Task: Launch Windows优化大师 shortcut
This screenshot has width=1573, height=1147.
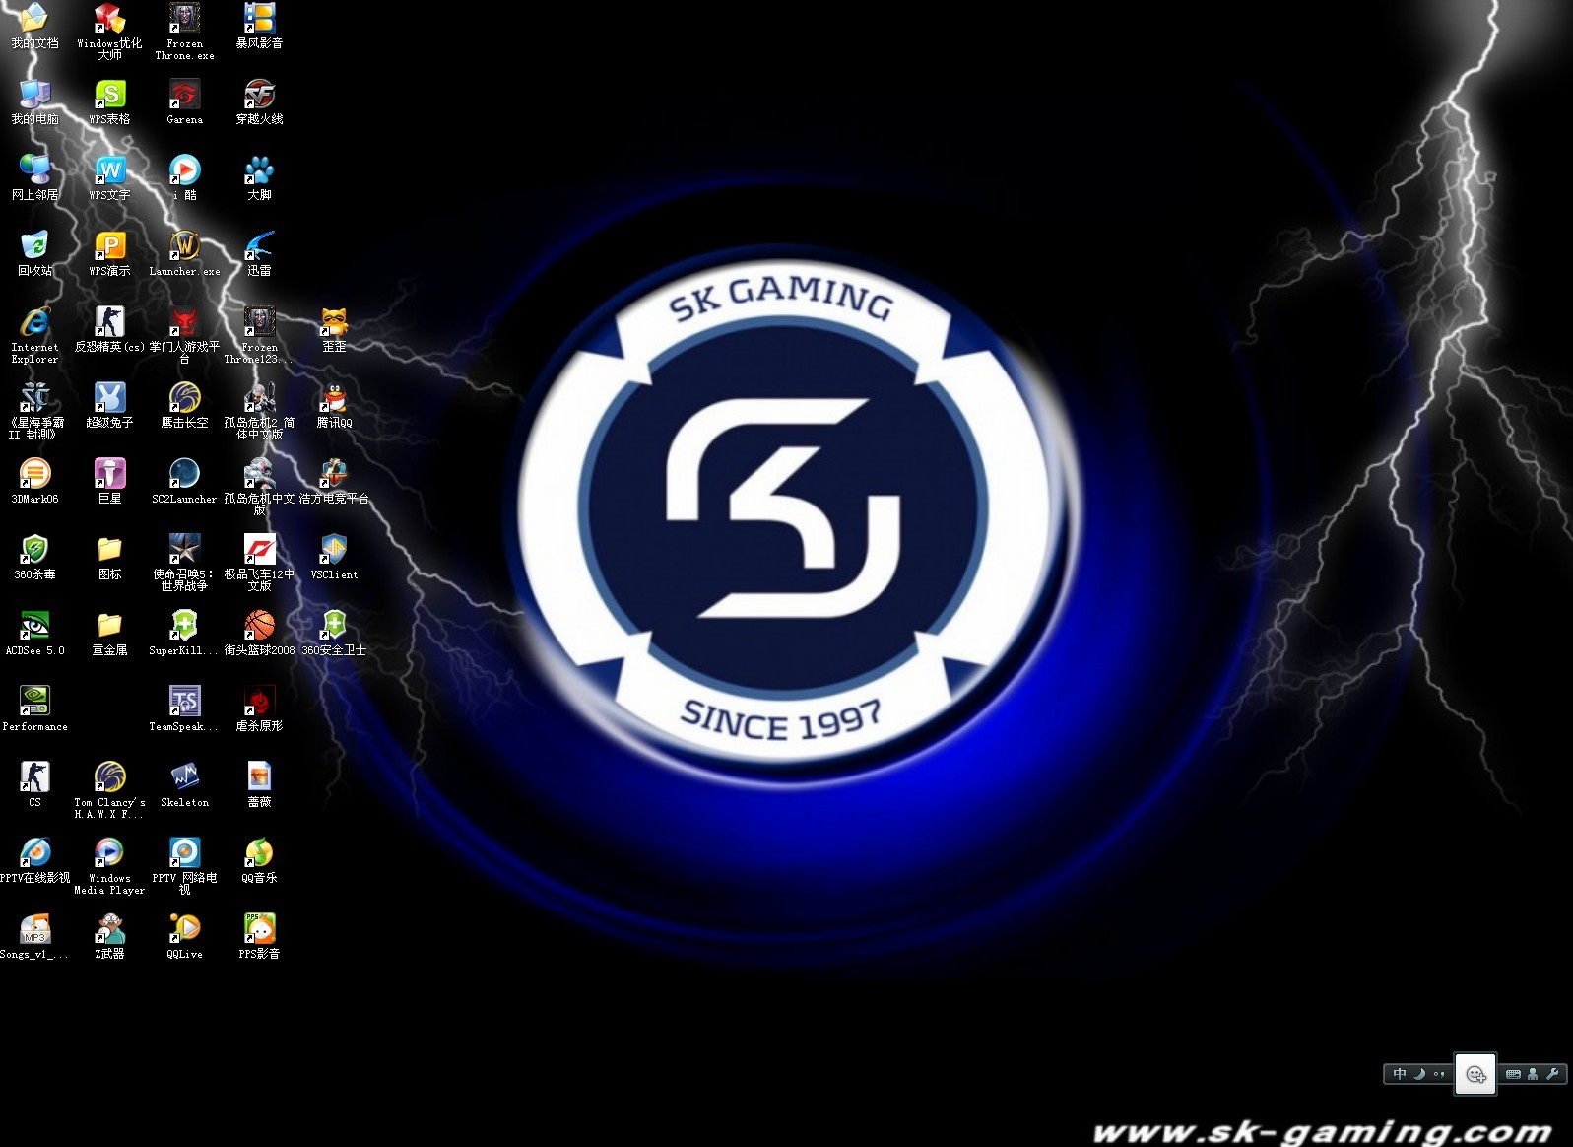Action: click(x=109, y=19)
